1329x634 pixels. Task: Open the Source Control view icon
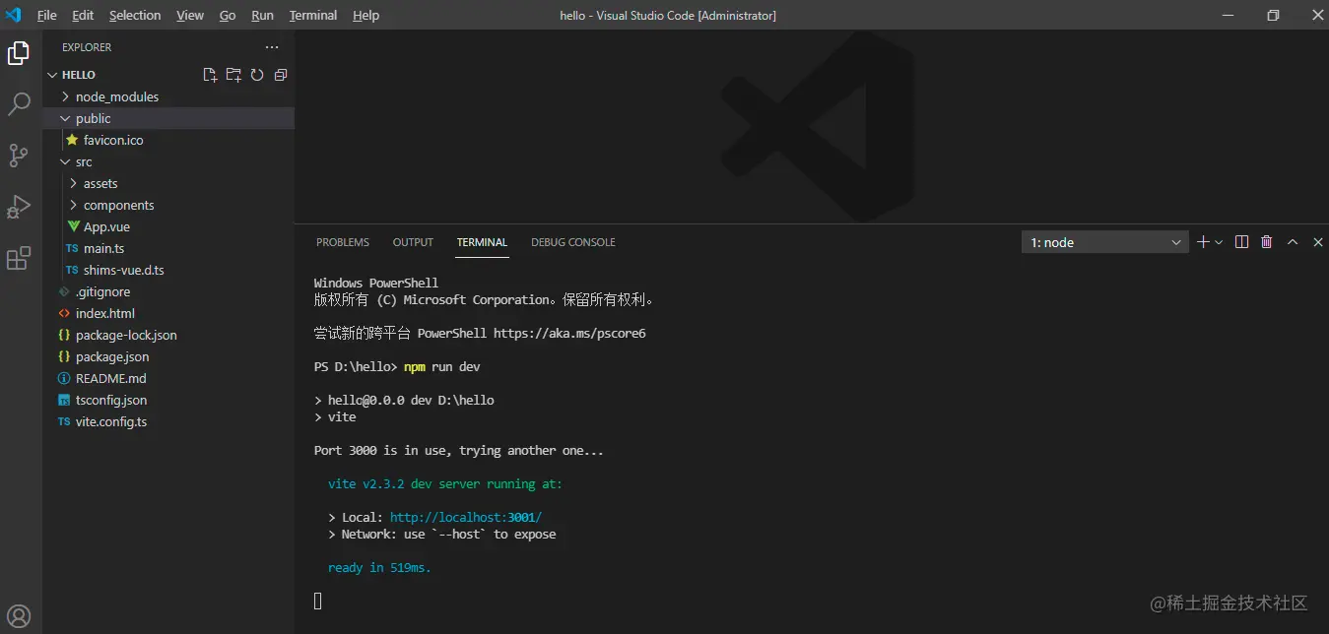(19, 156)
